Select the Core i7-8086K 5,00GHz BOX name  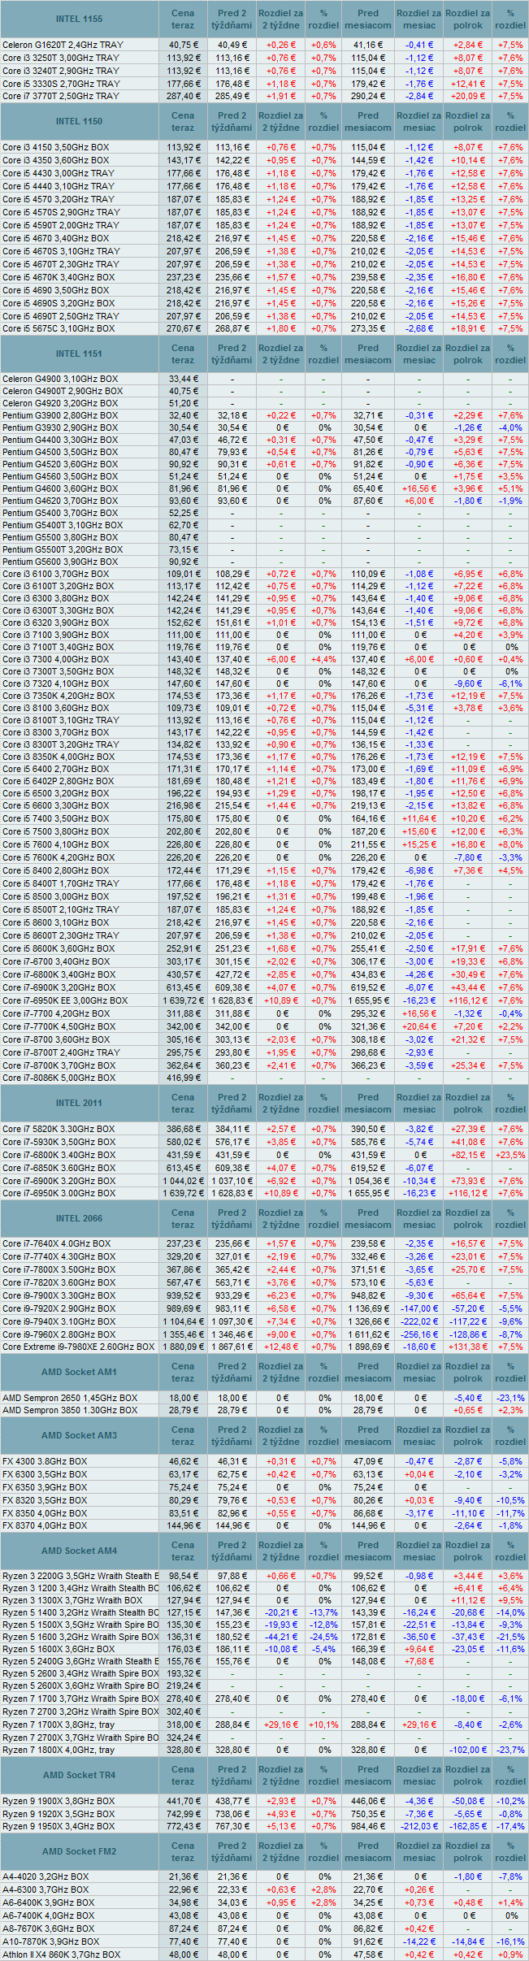pyautogui.click(x=59, y=1078)
